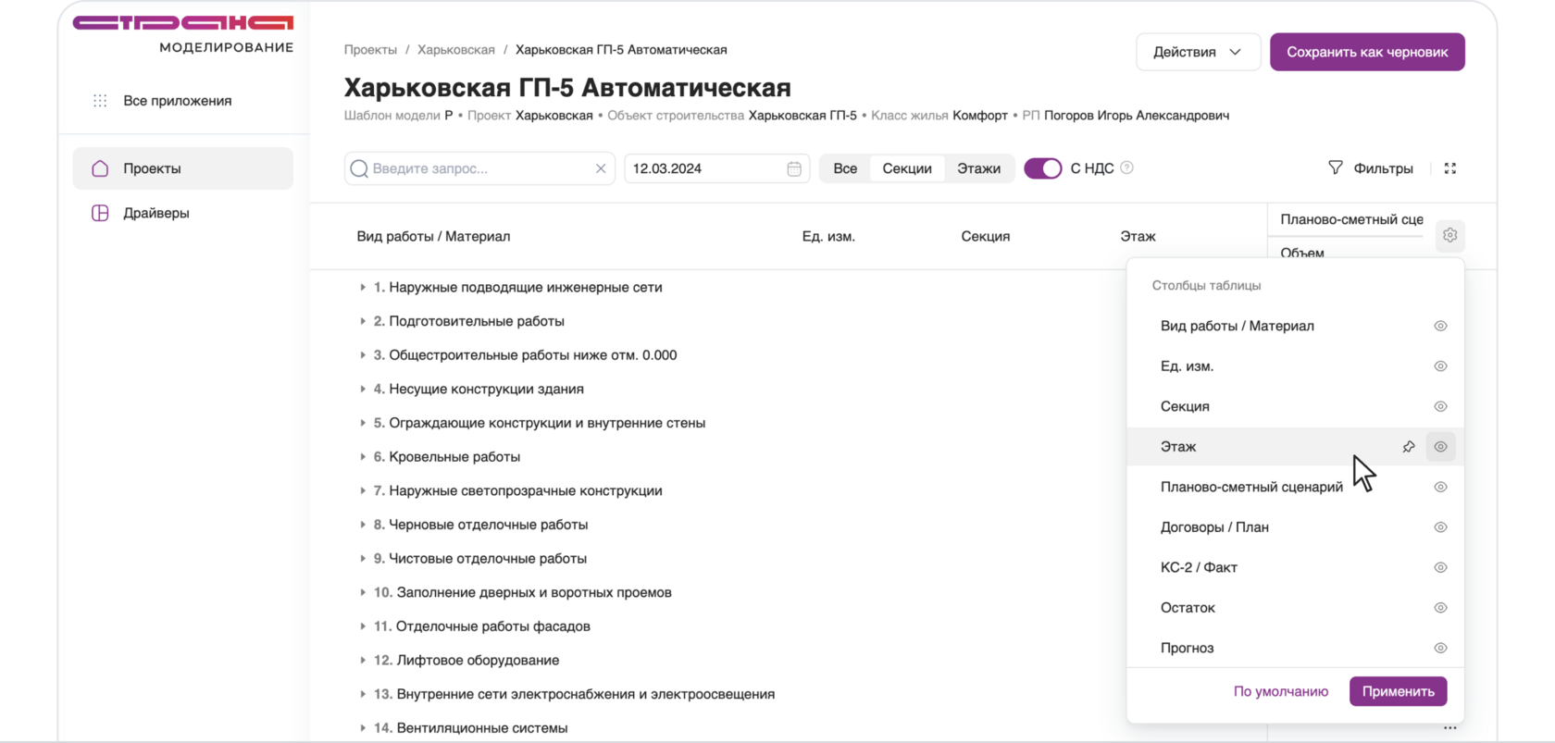The width and height of the screenshot is (1555, 743).
Task: Click the Планово-сметный сценарий table header
Action: click(x=1351, y=219)
